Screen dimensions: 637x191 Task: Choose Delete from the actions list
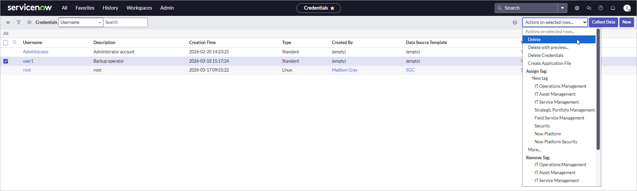(x=559, y=39)
